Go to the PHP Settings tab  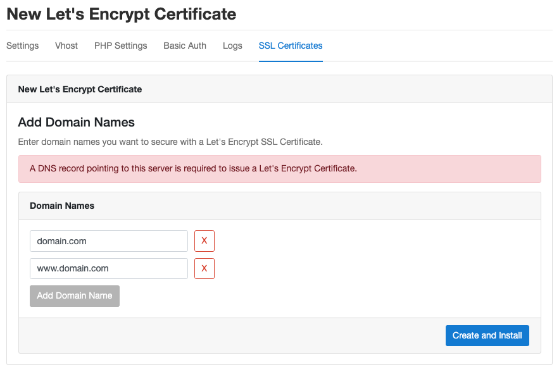click(x=120, y=46)
